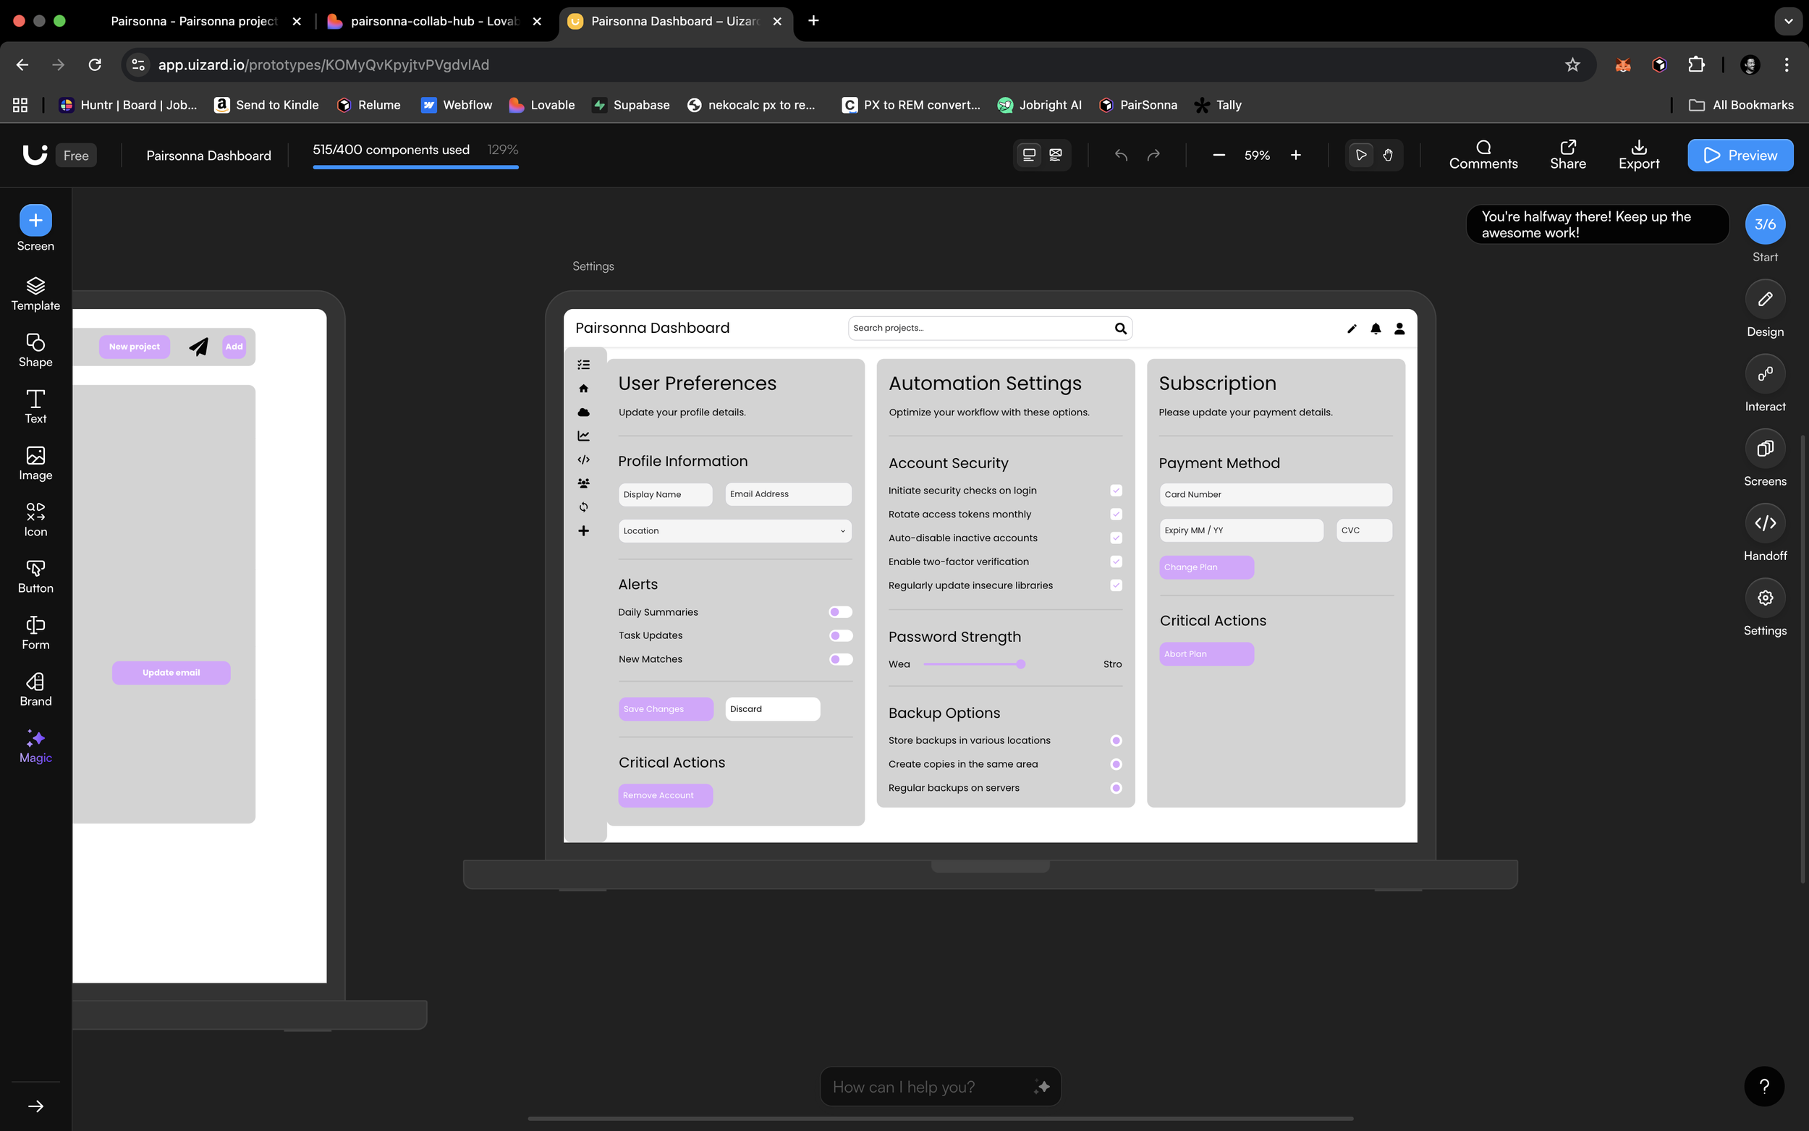Switch to pairsonna-collab-hub Lovable tab
Image resolution: width=1809 pixels, height=1131 pixels.
click(433, 21)
